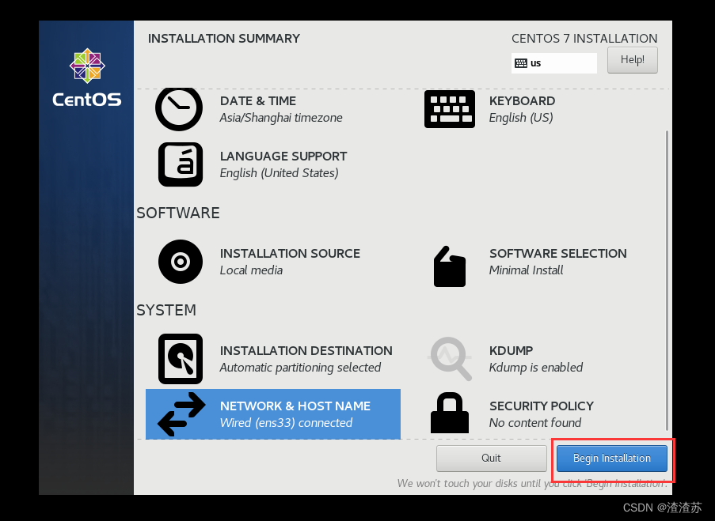Open SECURITY POLICY label
Viewport: 715px width, 521px height.
(542, 406)
